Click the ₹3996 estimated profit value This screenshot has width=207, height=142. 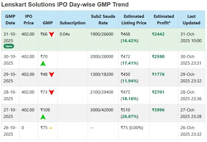click(158, 110)
